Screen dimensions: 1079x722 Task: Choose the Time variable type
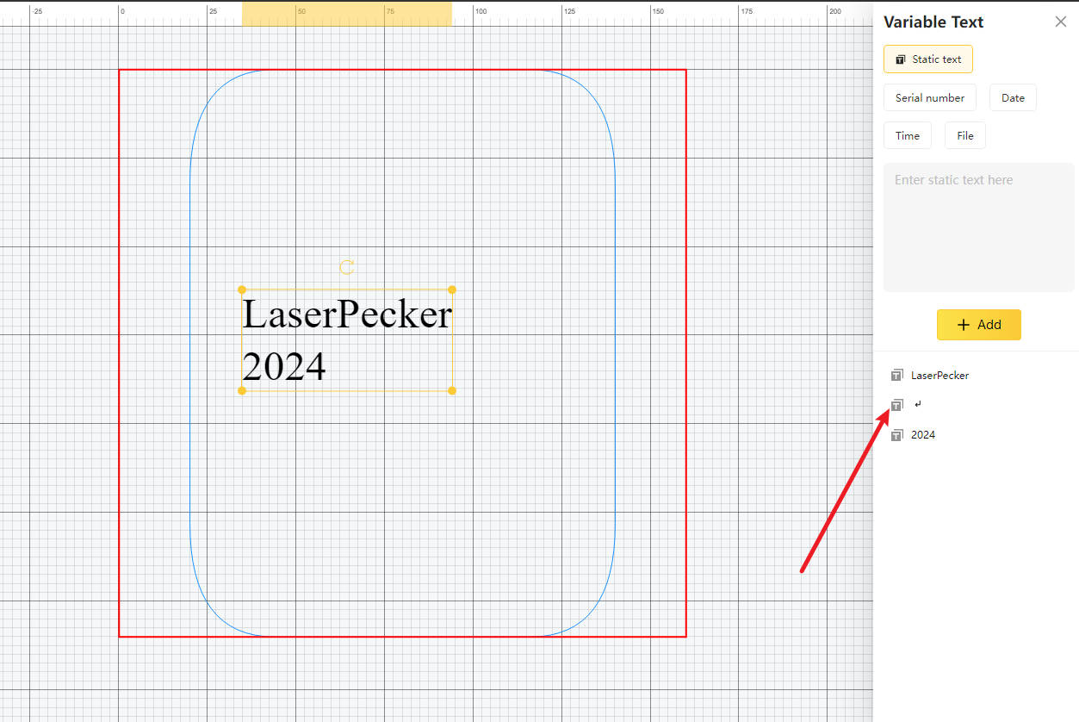tap(908, 135)
